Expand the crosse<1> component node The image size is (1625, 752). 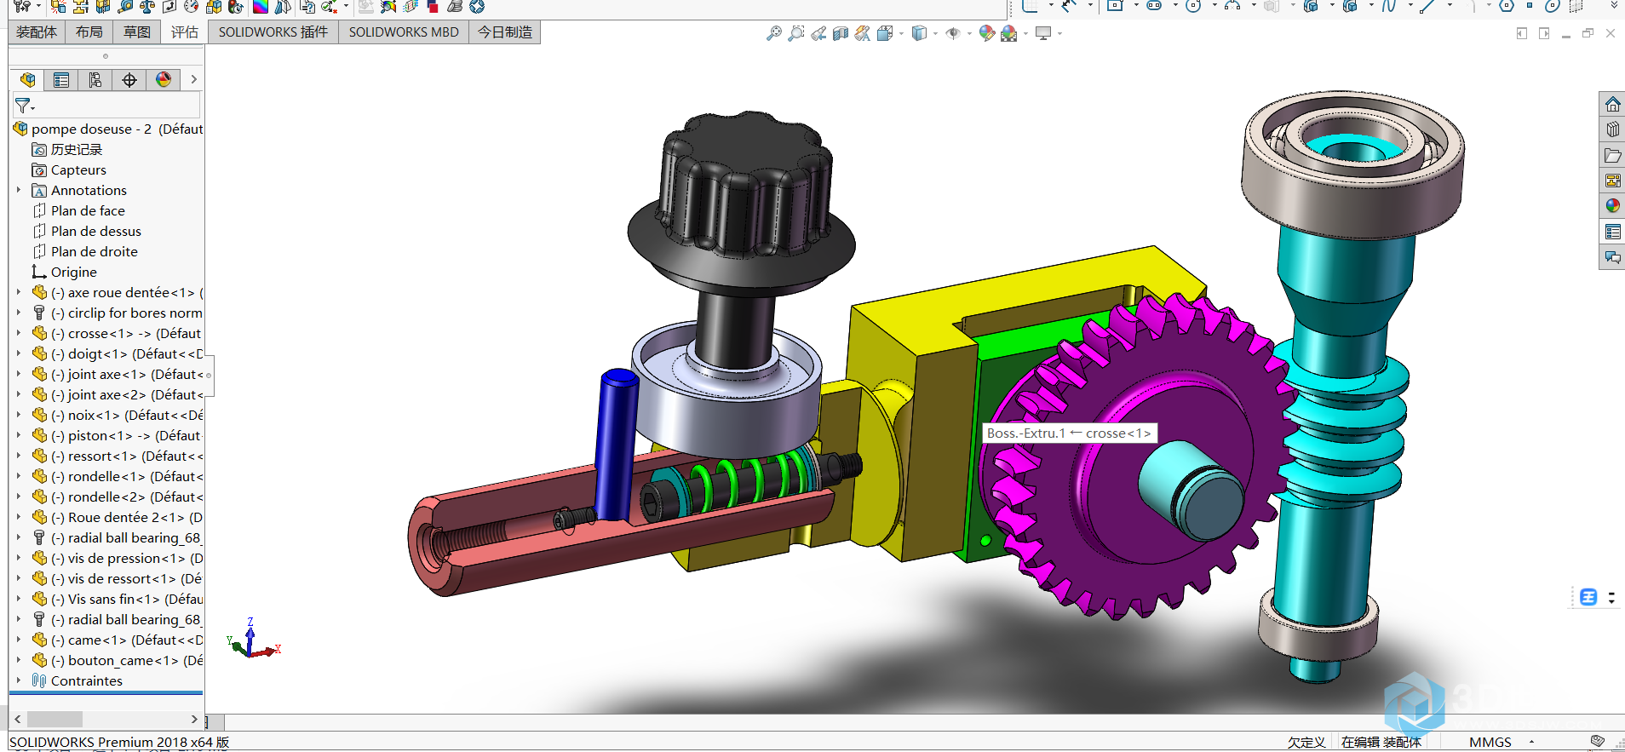[x=18, y=333]
